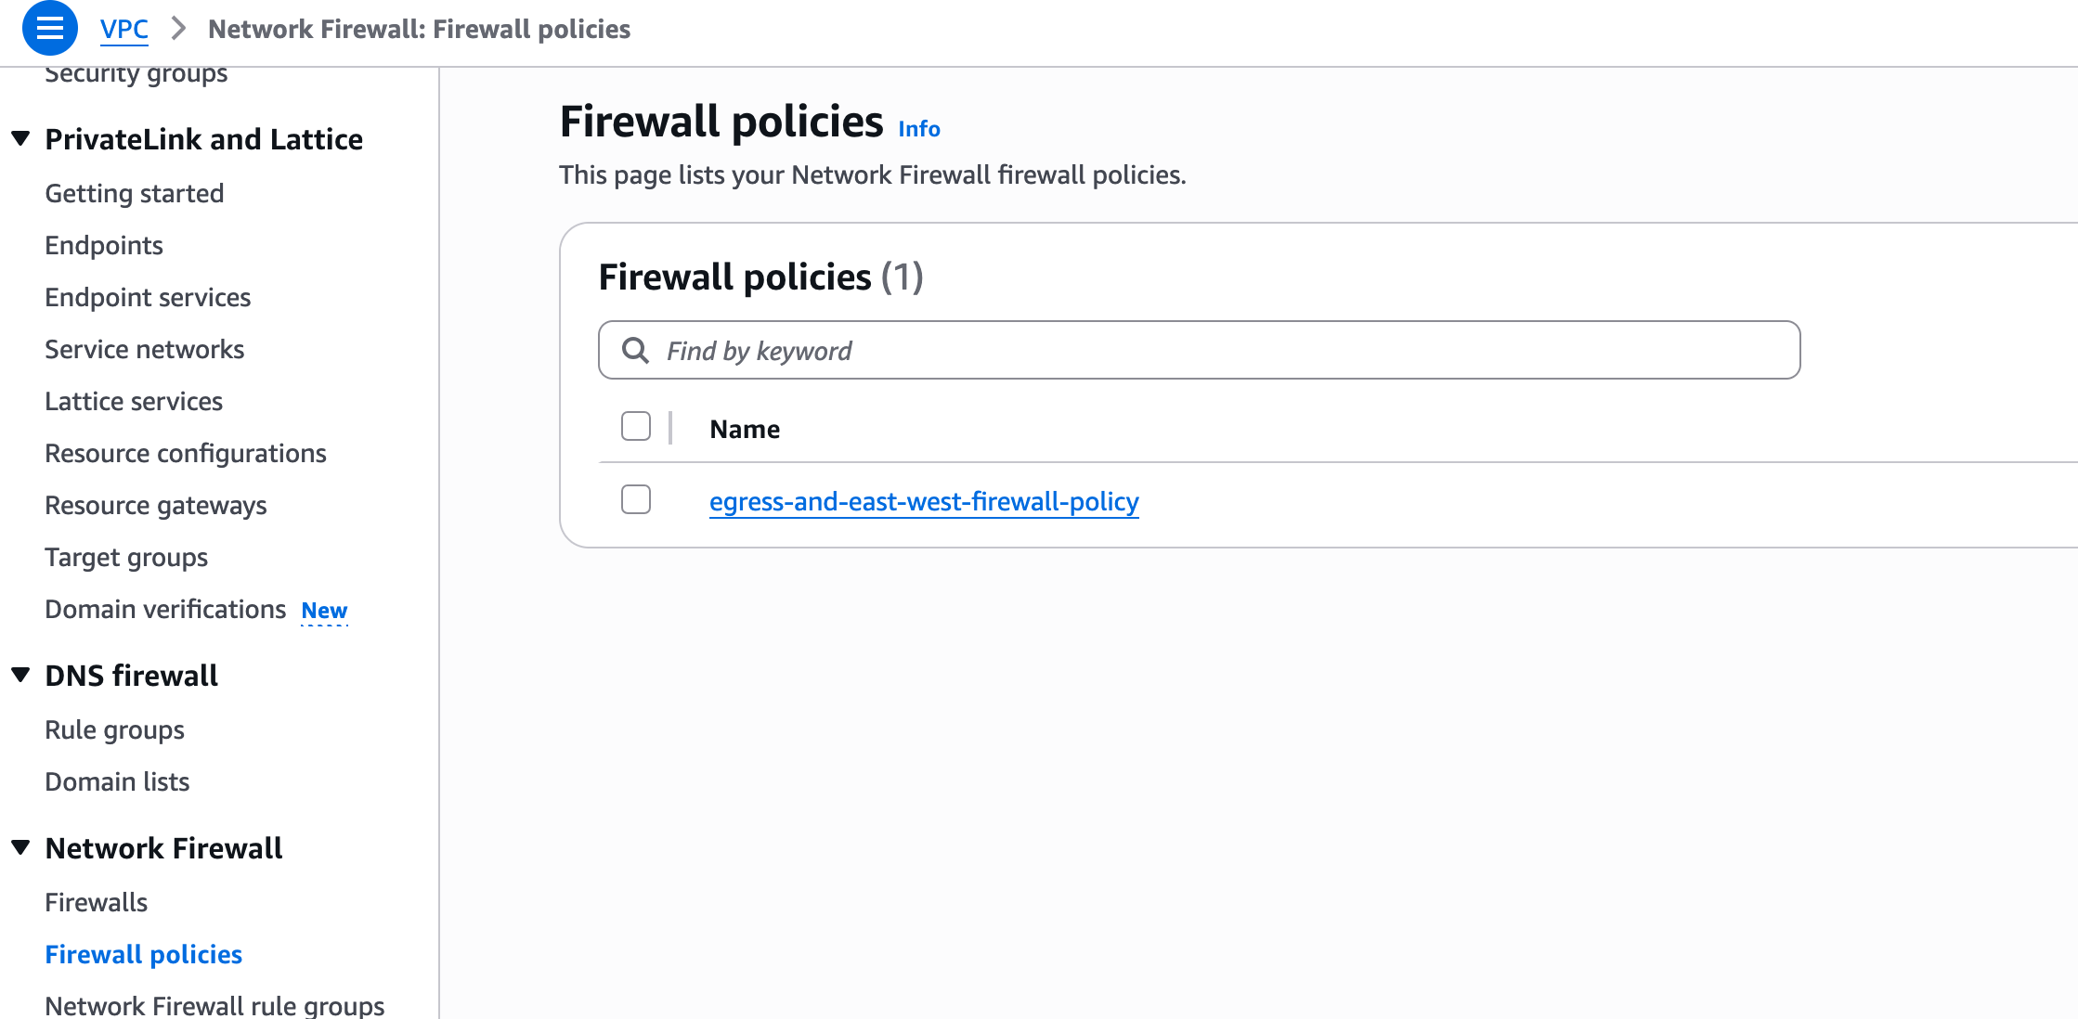Open the hamburger navigation menu

pyautogui.click(x=49, y=29)
